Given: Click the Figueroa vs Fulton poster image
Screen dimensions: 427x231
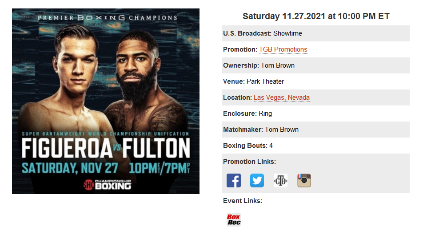Looking at the screenshot, I should (106, 101).
